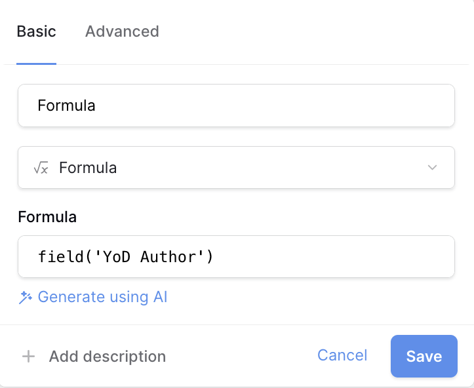
Task: Open the Formula field type dropdown
Action: tap(236, 168)
